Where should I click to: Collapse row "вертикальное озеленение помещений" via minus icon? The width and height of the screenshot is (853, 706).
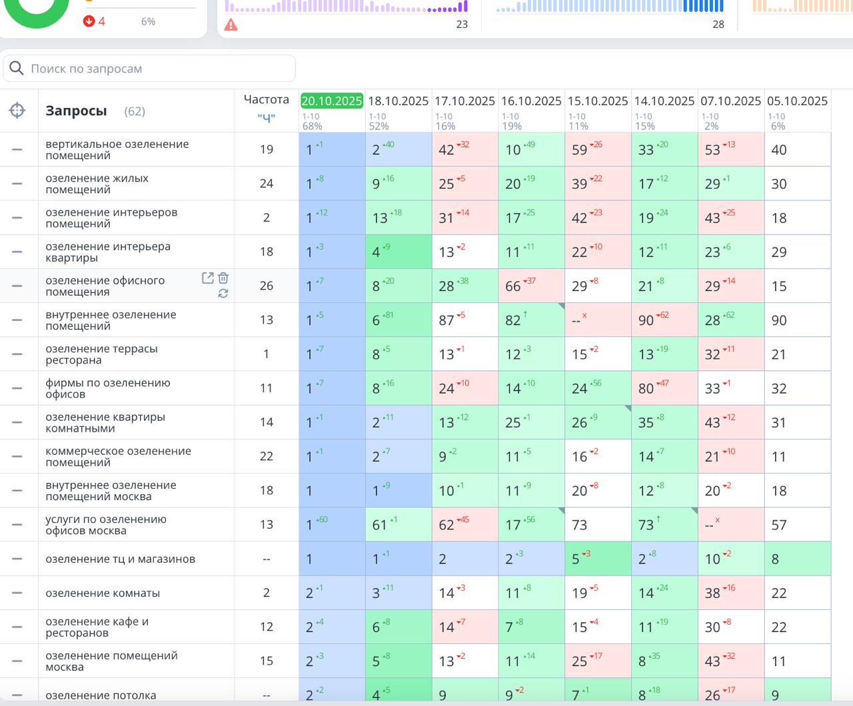(x=17, y=150)
